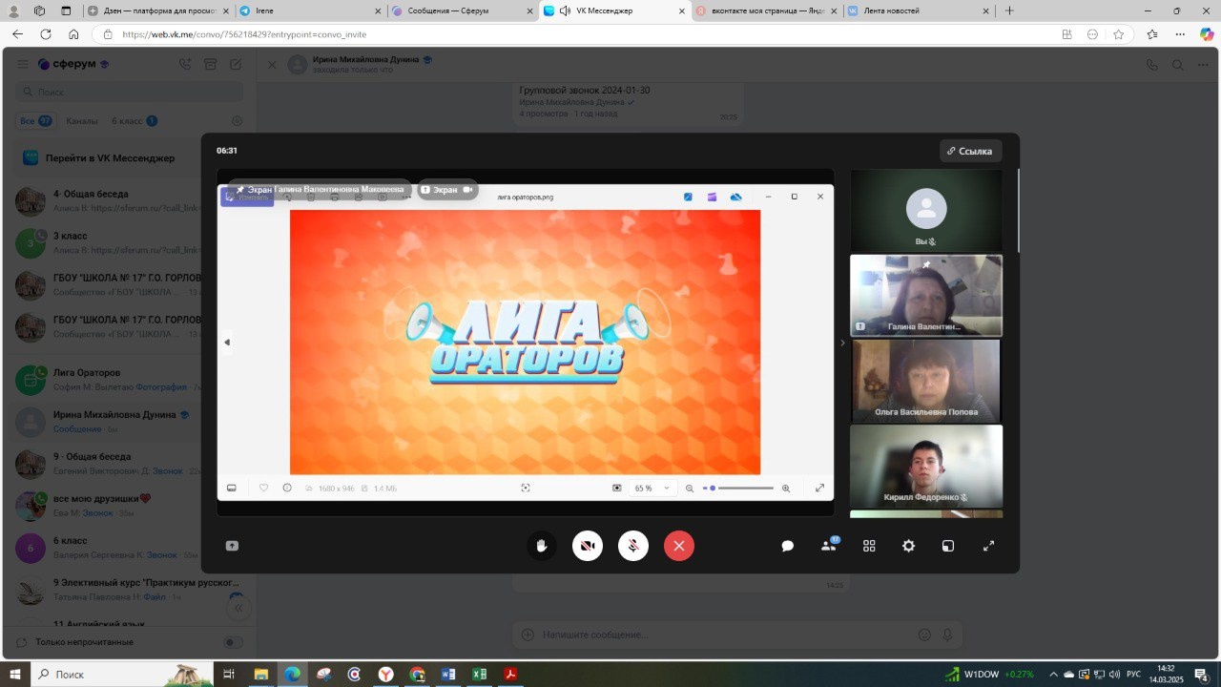Show hidden tray icons chevron
Screen dimensions: 1221x687
coord(1052,674)
